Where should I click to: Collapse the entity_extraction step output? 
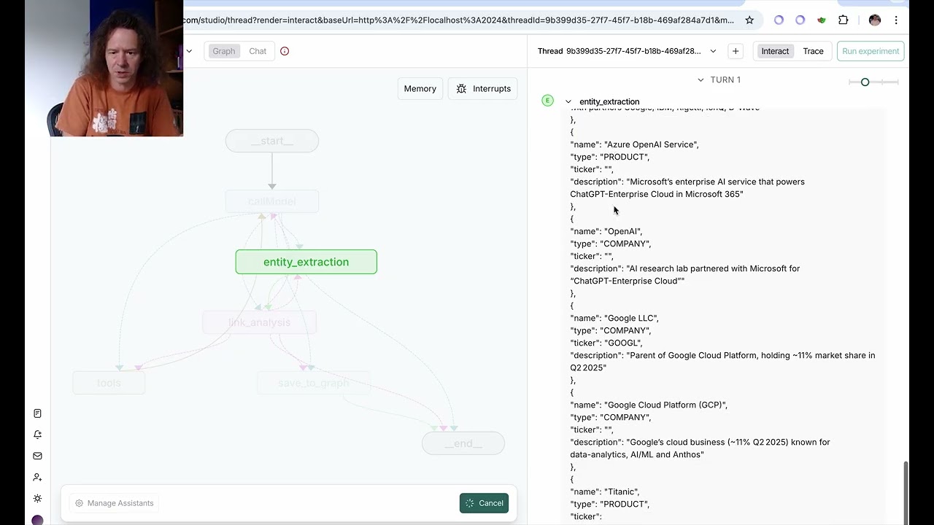click(568, 102)
